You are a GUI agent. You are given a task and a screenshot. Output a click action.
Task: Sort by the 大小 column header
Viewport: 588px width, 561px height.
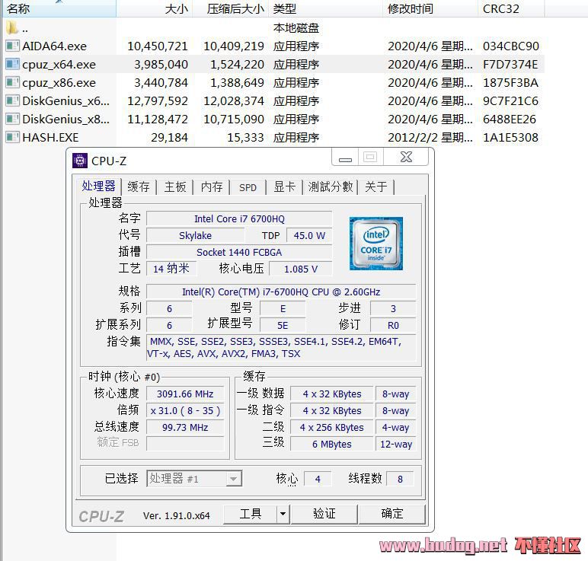[x=154, y=8]
